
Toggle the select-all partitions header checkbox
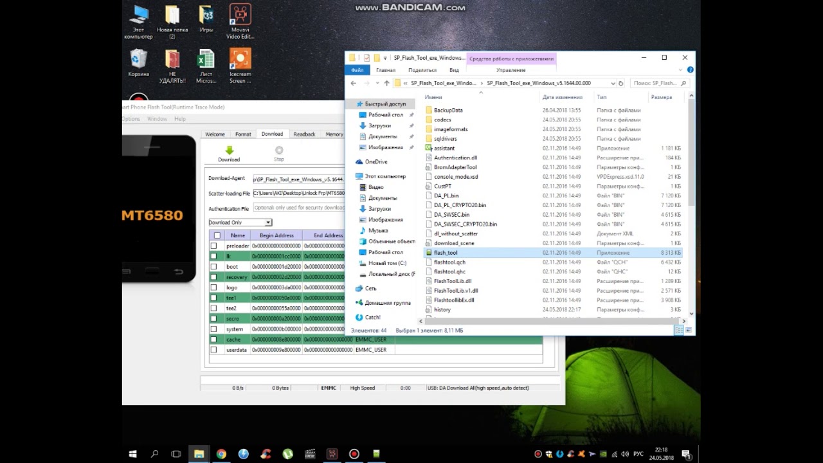click(217, 235)
